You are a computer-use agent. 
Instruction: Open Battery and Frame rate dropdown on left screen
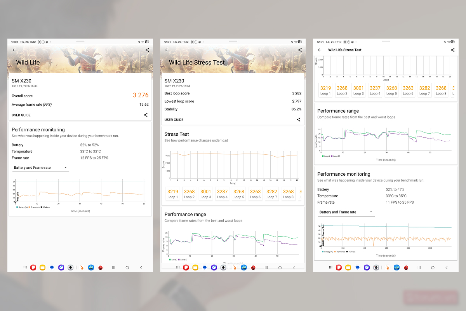pyautogui.click(x=40, y=168)
